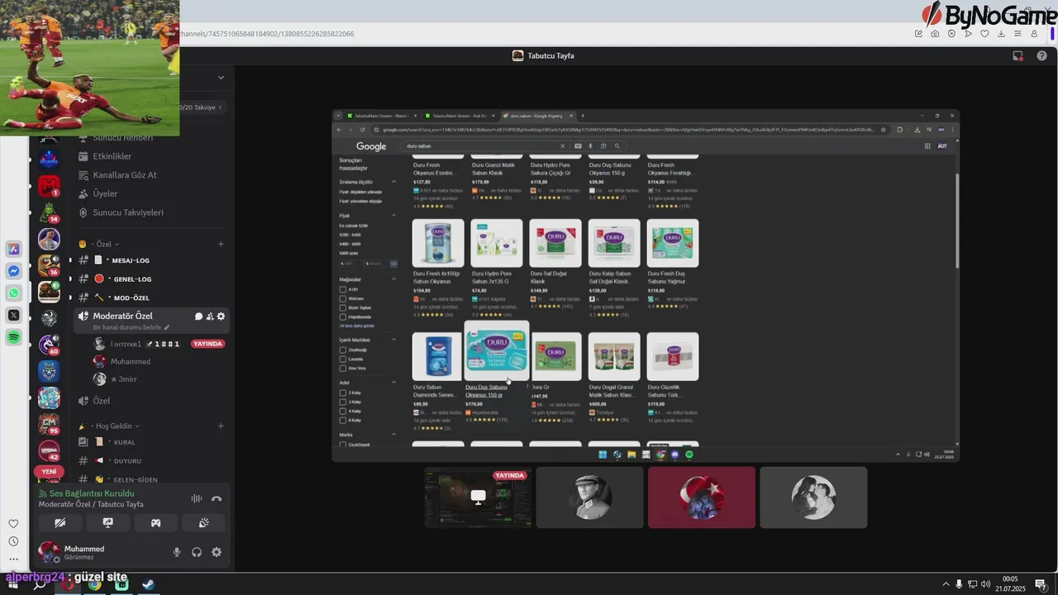Set channel status Bir kanal durumu belirle
Screen dimensions: 1058x595
pos(131,327)
